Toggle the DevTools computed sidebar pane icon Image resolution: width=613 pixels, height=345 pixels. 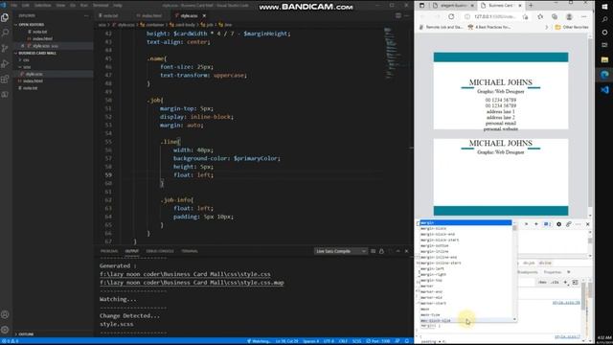click(x=575, y=282)
